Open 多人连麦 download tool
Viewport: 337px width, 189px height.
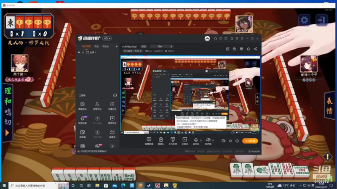coord(97,120)
